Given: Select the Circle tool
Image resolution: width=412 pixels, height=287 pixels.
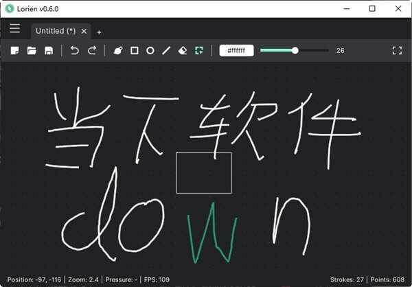Looking at the screenshot, I should coord(150,51).
